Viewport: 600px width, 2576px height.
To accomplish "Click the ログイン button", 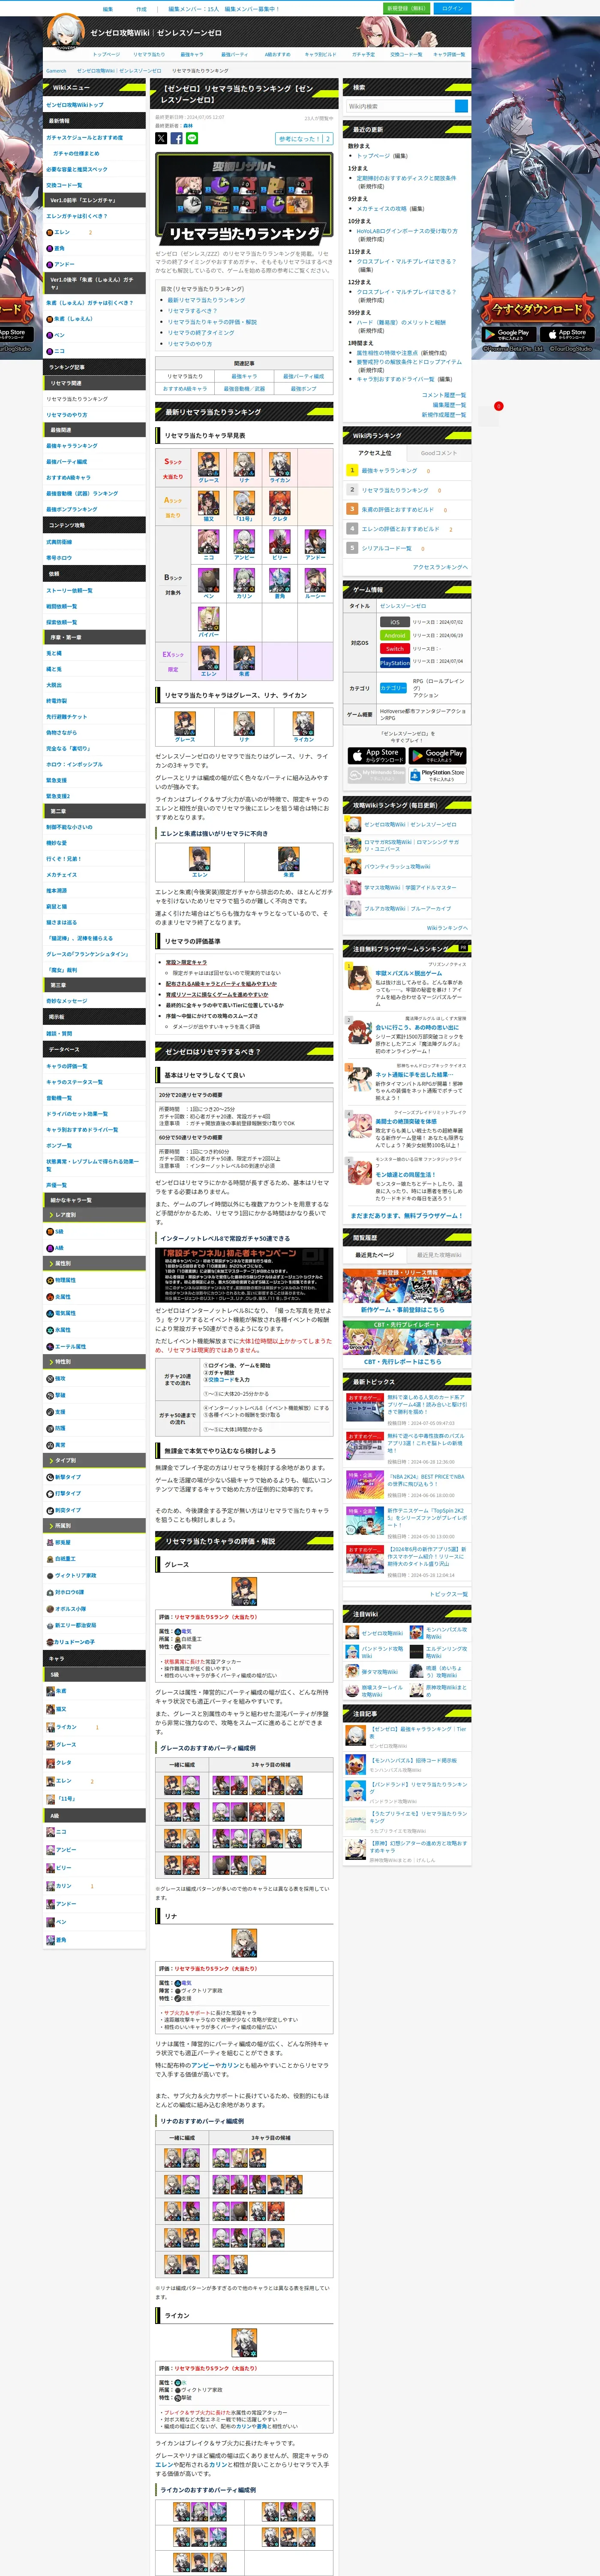I will [451, 8].
